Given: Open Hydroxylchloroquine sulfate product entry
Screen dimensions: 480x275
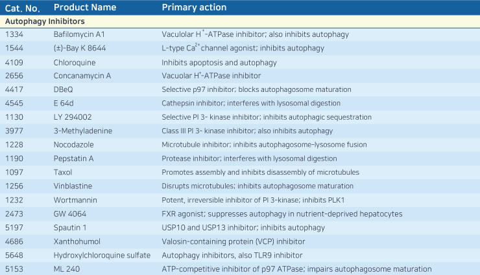Looking at the screenshot, I should tap(102, 256).
